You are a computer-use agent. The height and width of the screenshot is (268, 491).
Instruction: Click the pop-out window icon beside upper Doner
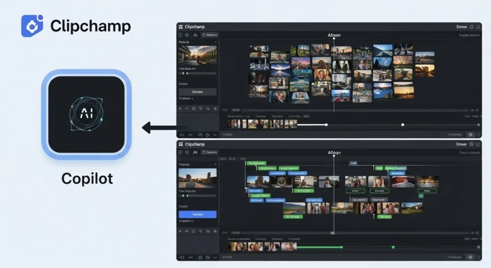point(471,27)
